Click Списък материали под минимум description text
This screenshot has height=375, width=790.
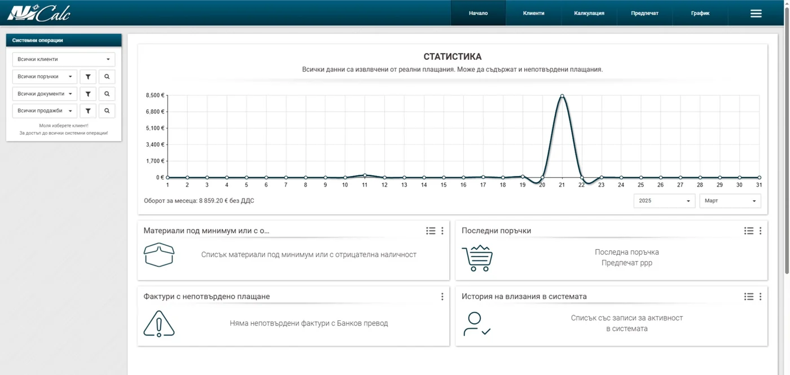[309, 255]
